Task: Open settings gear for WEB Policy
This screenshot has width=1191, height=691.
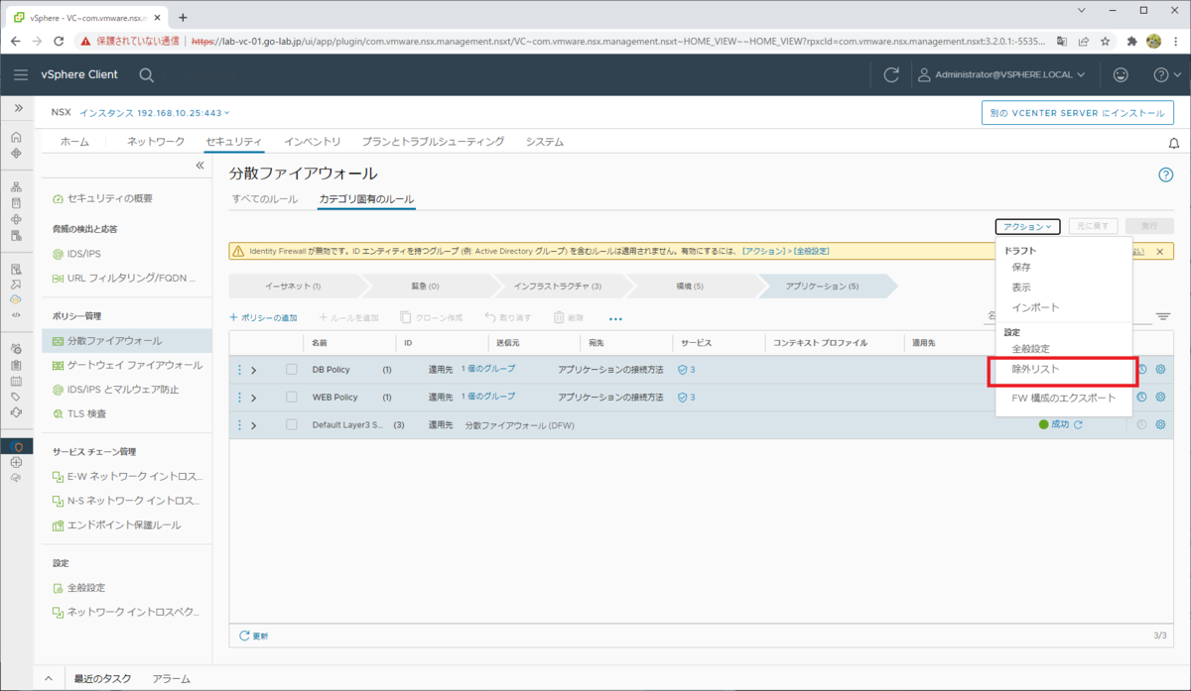Action: click(1160, 397)
